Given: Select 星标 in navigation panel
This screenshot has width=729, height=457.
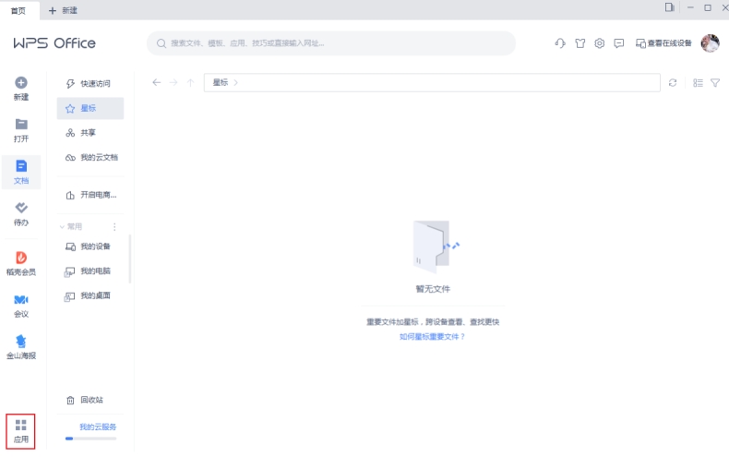Looking at the screenshot, I should tap(90, 108).
